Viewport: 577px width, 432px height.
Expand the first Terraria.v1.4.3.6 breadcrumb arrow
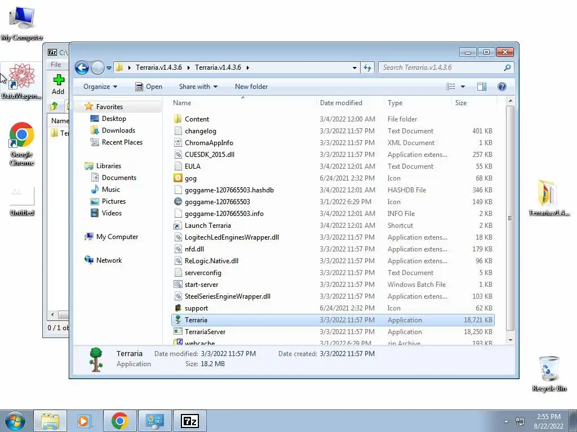tap(188, 67)
